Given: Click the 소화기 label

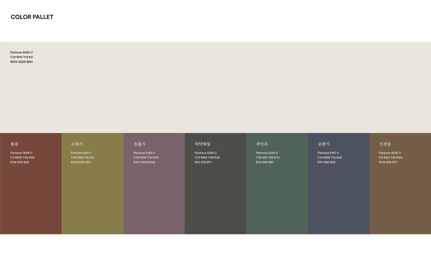Looking at the screenshot, I should tap(77, 144).
